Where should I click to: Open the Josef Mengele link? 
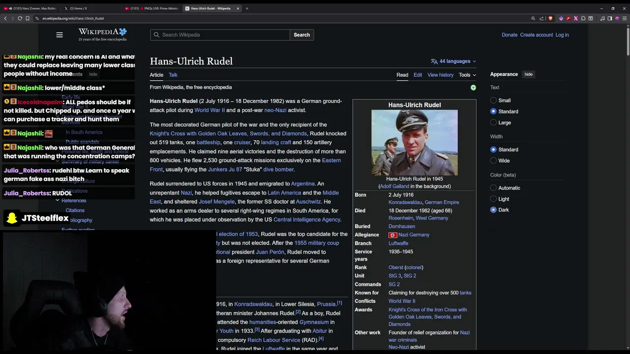(x=217, y=202)
